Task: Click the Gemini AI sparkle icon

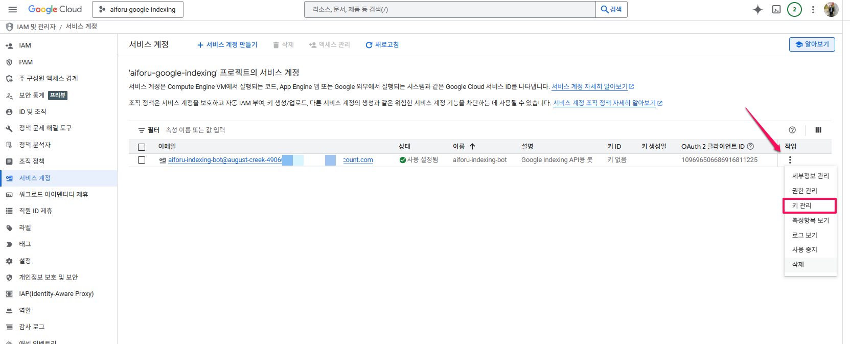Action: point(757,10)
